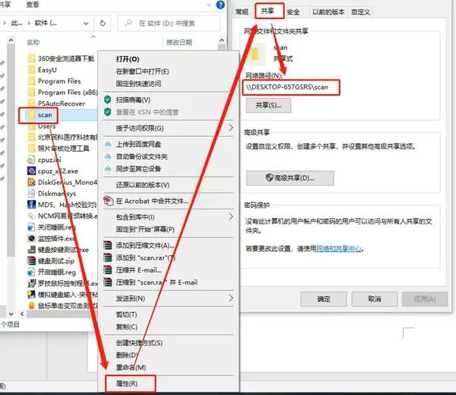Choose 添加到压缩文件(A) menu entry
Image resolution: width=456 pixels, height=395 pixels.
pyautogui.click(x=145, y=246)
